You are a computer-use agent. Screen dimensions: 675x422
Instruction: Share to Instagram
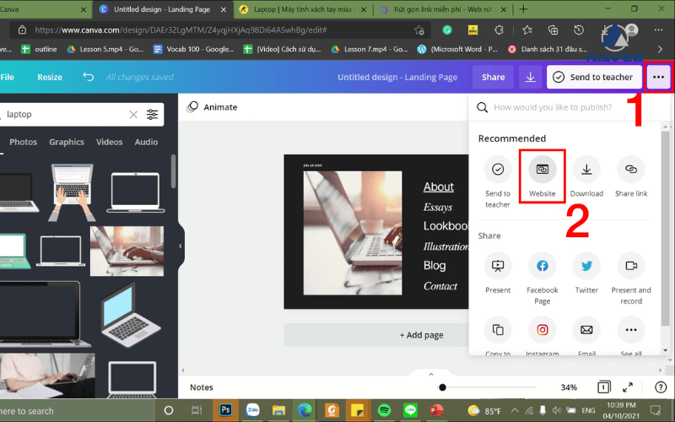click(x=542, y=336)
